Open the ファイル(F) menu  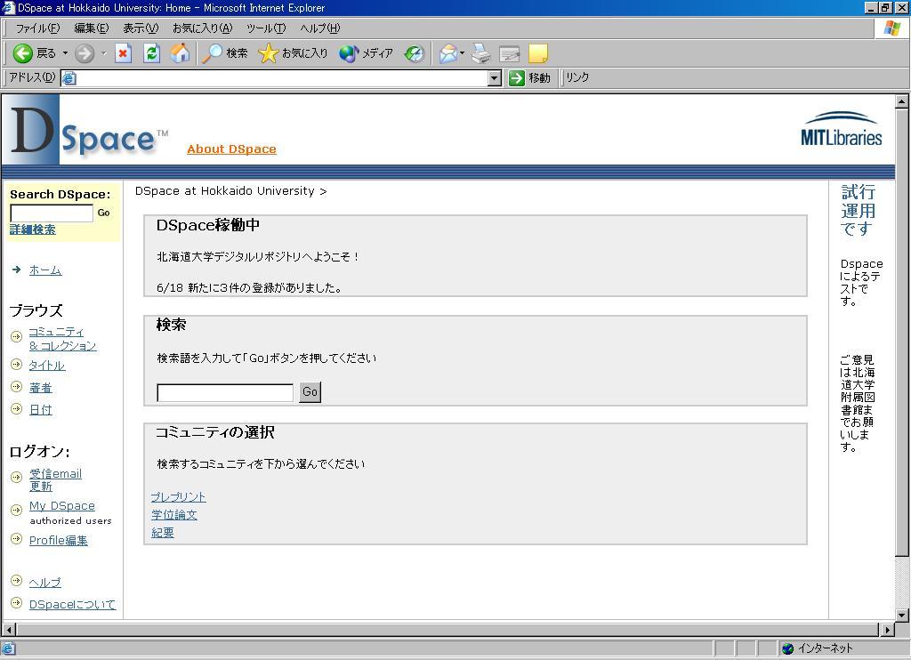click(x=37, y=28)
